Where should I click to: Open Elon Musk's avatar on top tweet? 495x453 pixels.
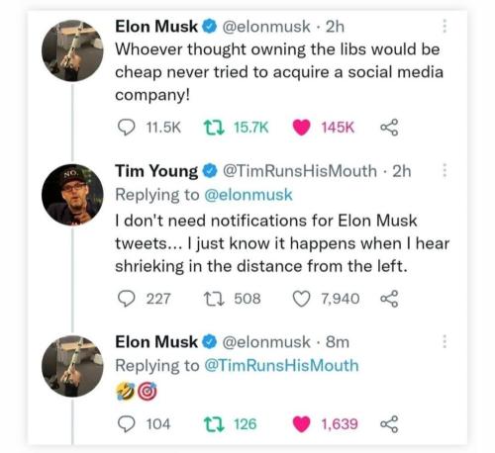tap(72, 50)
